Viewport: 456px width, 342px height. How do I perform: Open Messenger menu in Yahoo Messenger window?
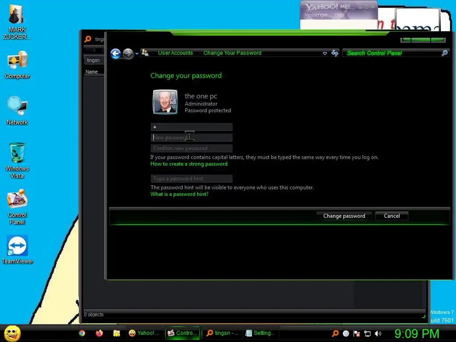(316, 15)
